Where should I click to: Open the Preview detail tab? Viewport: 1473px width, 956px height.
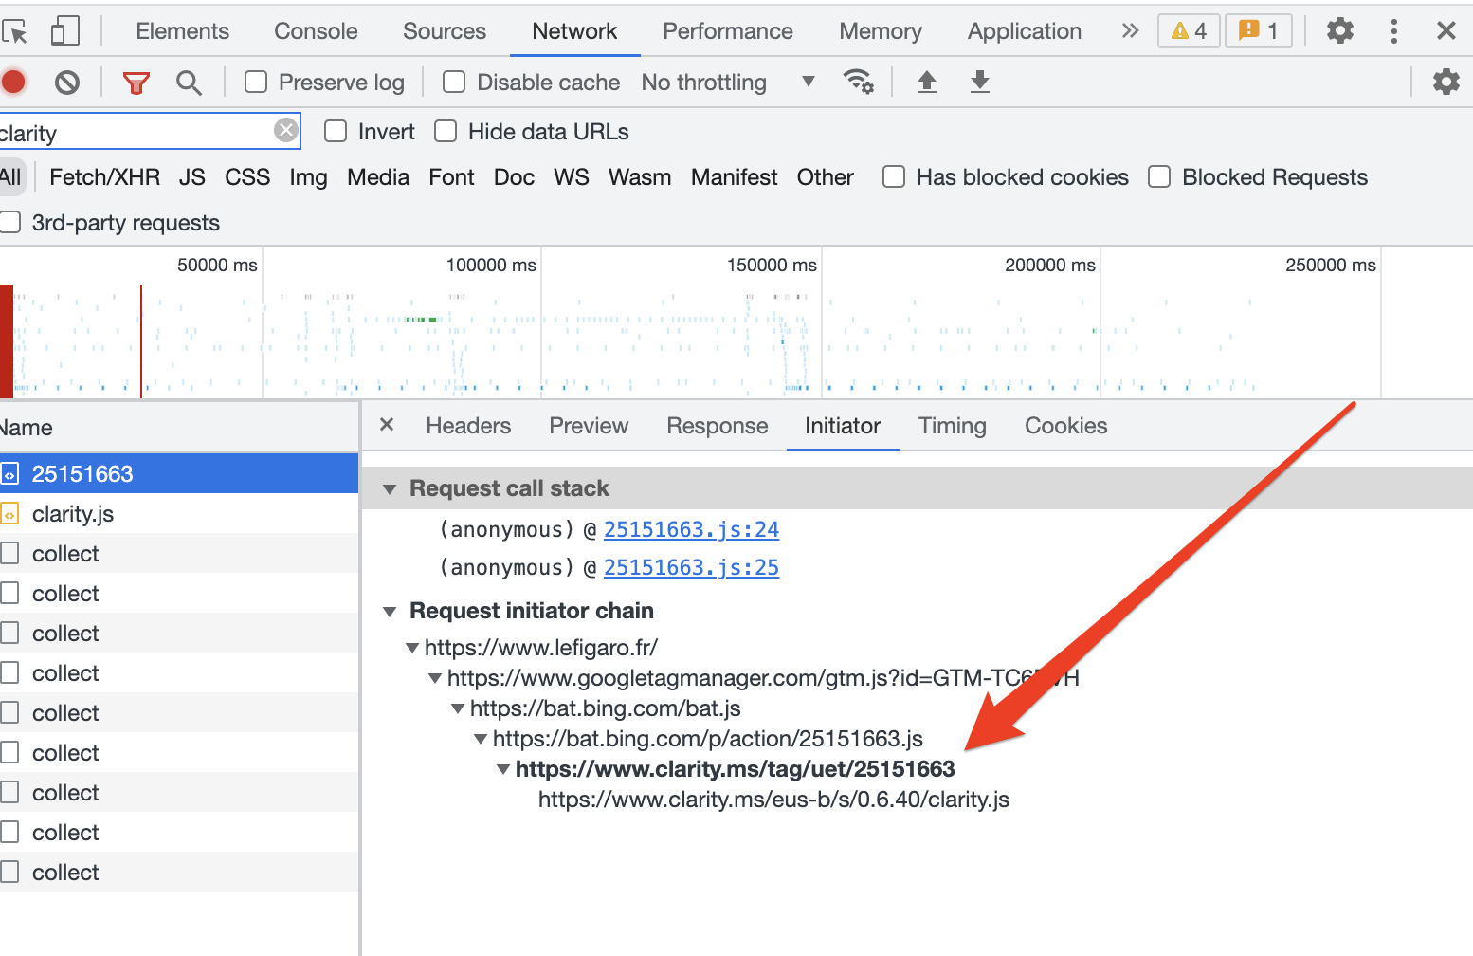click(x=589, y=426)
